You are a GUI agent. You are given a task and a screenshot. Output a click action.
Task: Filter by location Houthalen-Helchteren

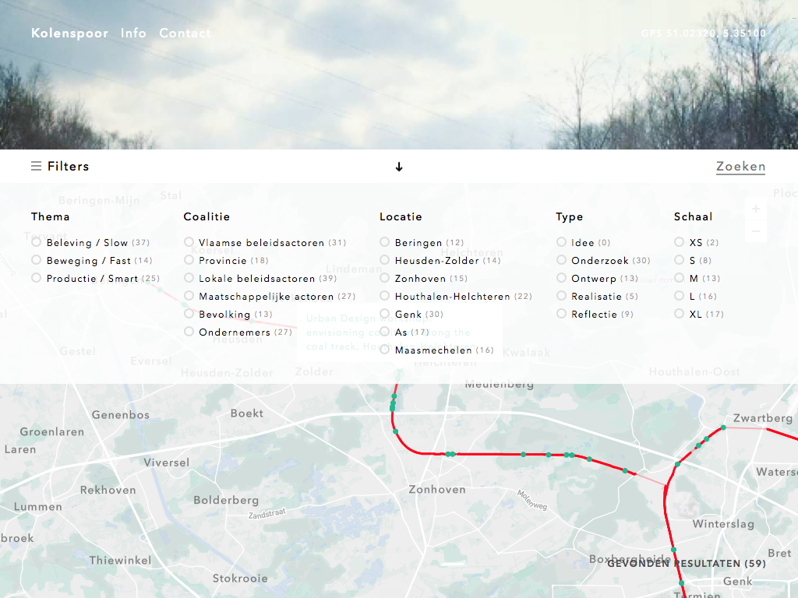[456, 296]
